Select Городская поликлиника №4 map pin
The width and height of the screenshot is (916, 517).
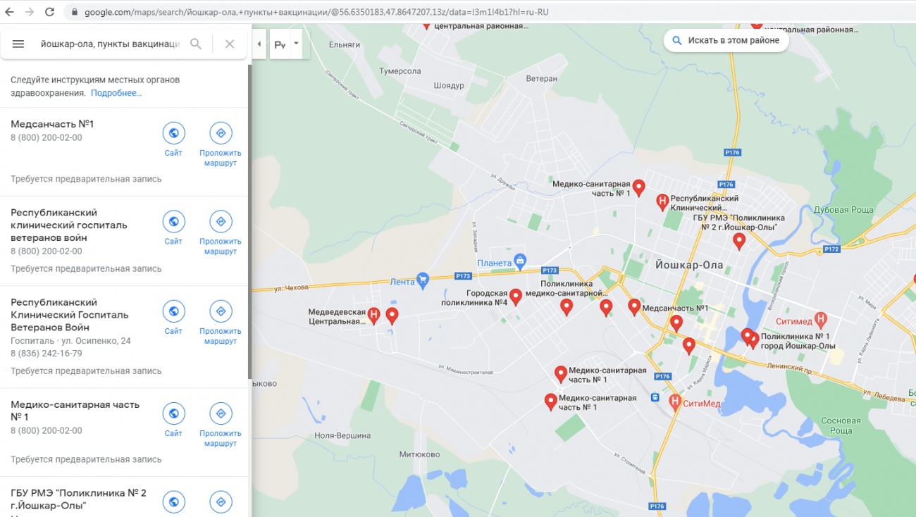[x=516, y=297]
